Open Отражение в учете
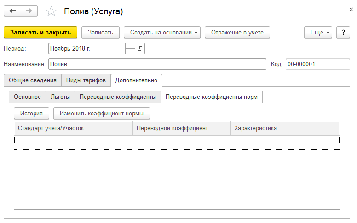 (x=237, y=33)
